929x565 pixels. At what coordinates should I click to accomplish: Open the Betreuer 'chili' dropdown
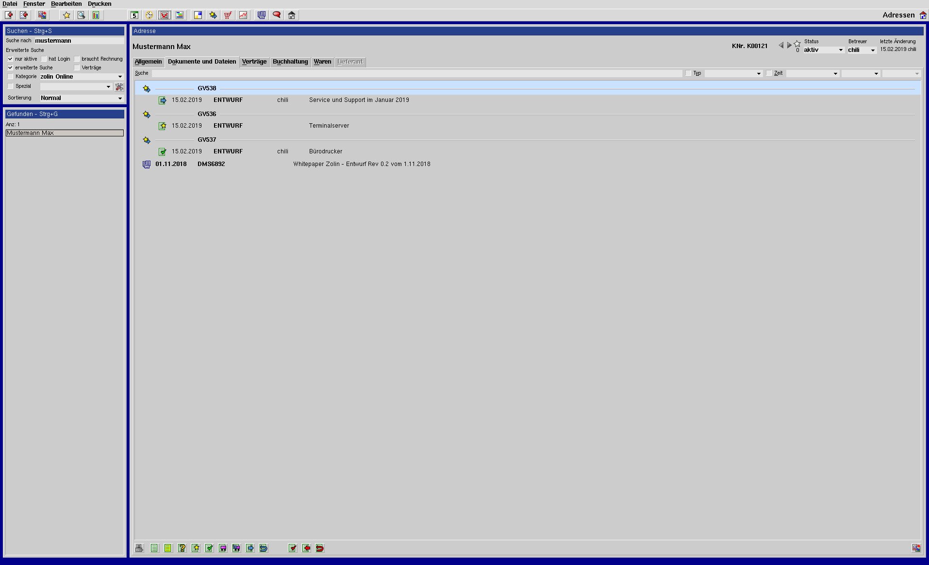(862, 50)
